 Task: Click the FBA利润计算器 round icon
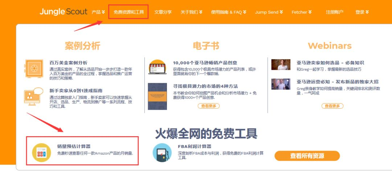[162, 152]
